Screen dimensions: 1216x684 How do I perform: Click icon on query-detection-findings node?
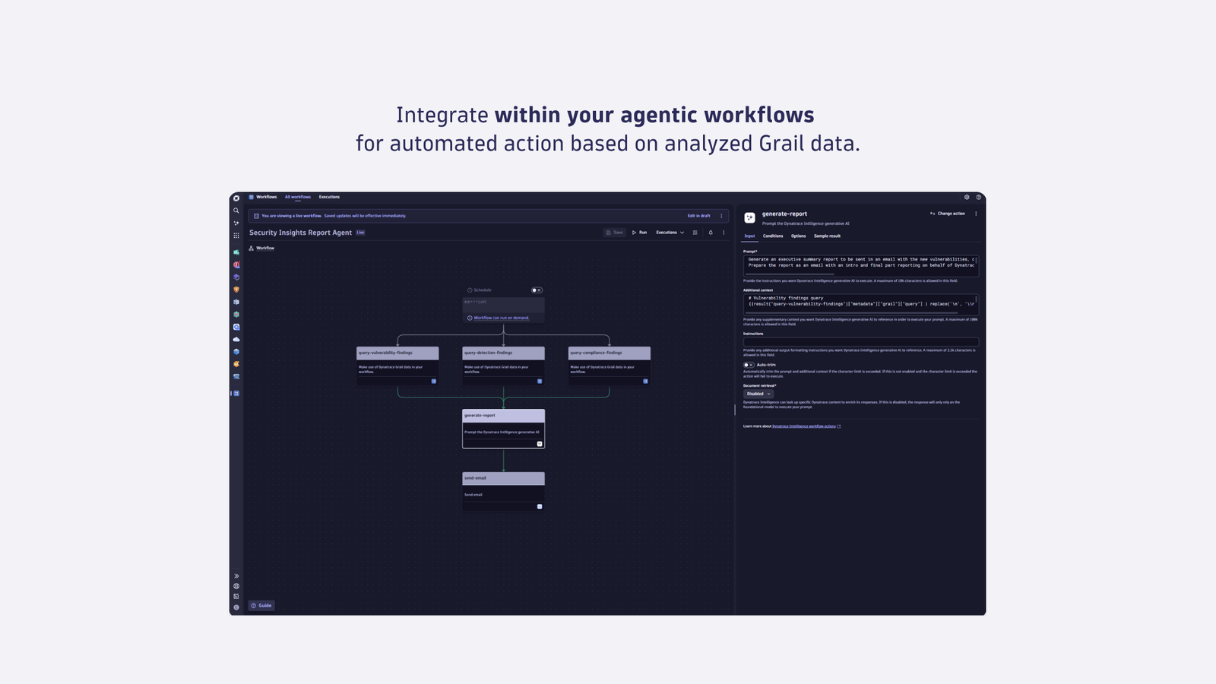click(x=540, y=382)
